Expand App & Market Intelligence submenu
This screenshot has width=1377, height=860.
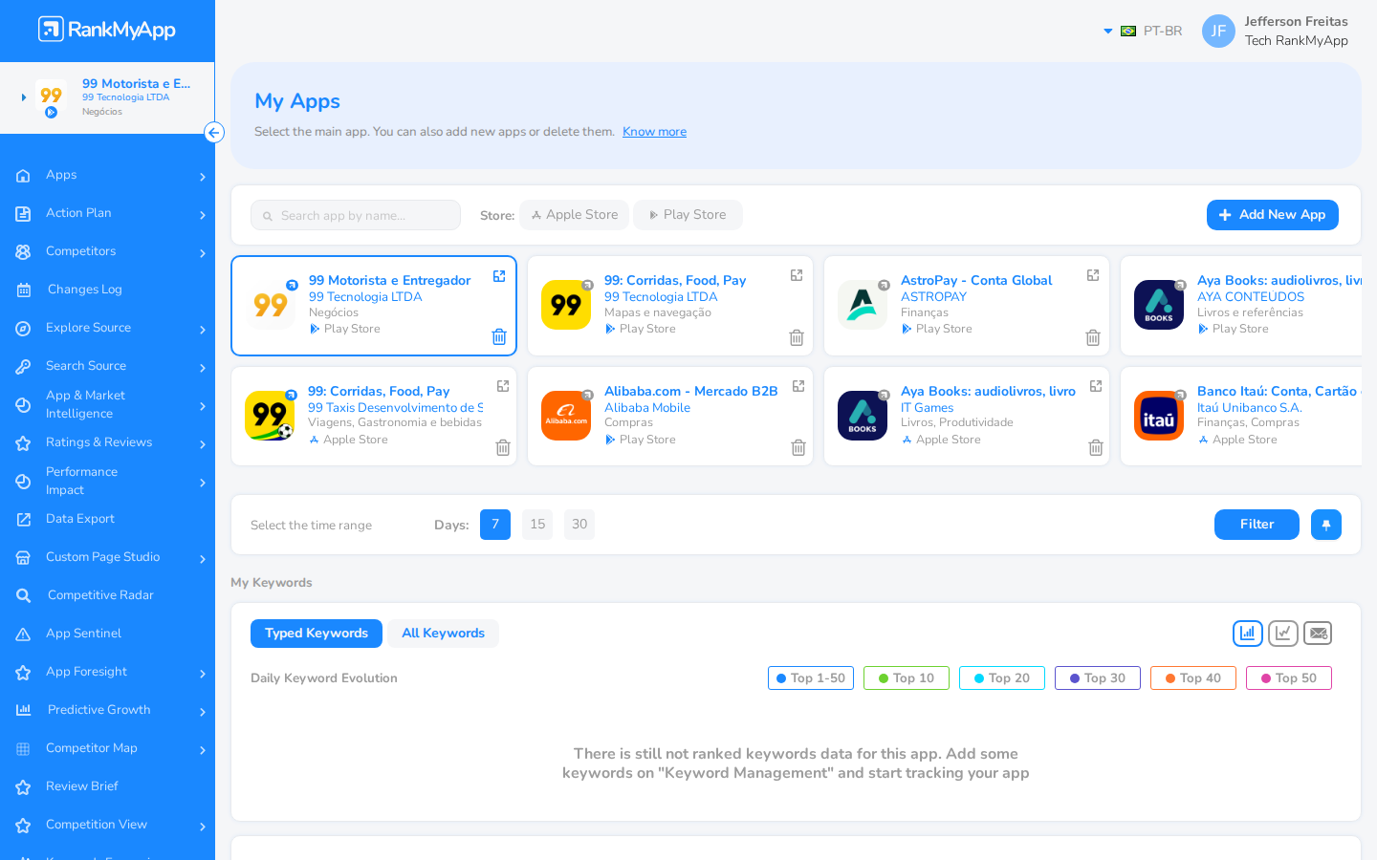point(203,406)
